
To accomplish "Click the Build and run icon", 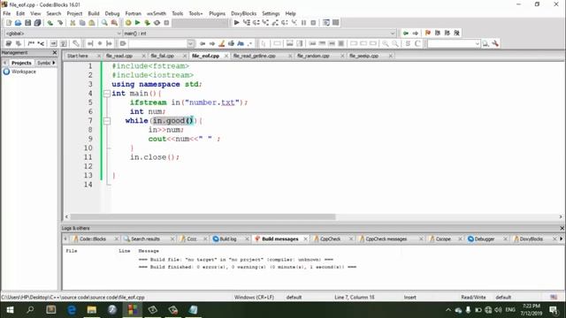I will tap(148, 23).
